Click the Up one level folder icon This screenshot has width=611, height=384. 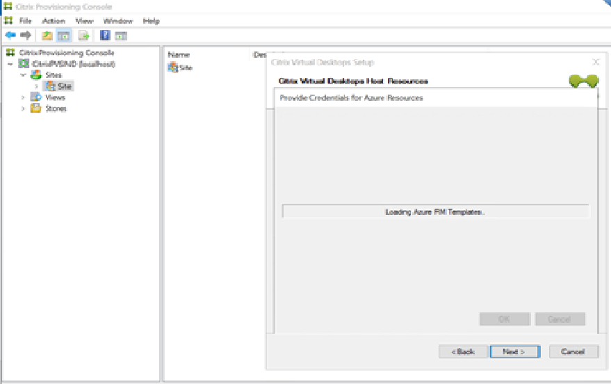point(47,36)
